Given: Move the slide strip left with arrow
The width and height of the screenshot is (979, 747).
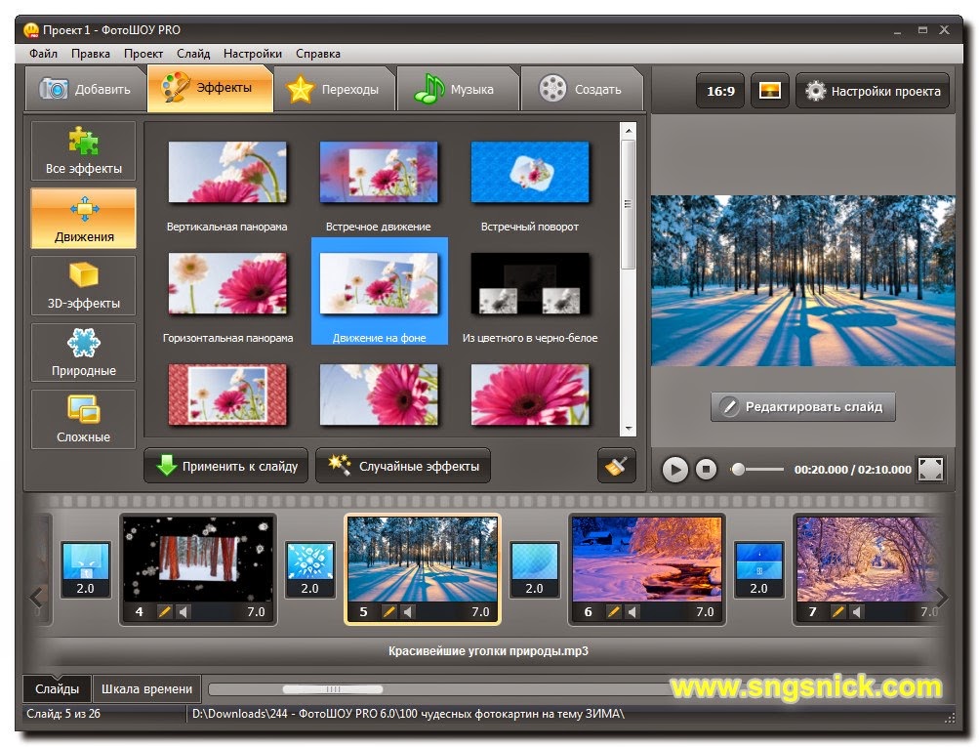Looking at the screenshot, I should tap(36, 597).
